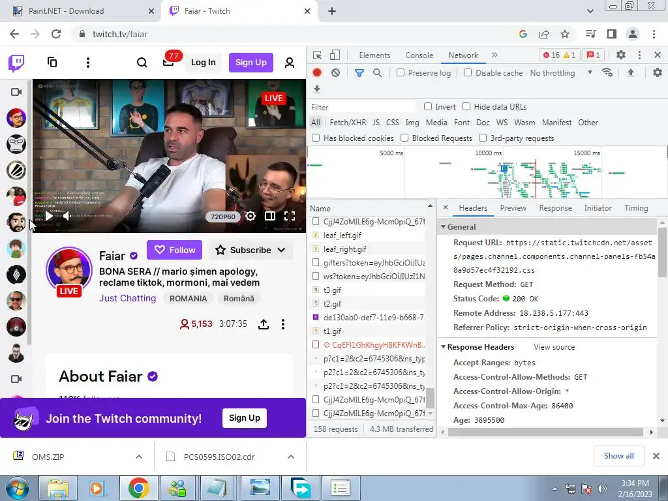The image size is (668, 501).
Task: Switch to the Elements tab
Action: pos(374,55)
